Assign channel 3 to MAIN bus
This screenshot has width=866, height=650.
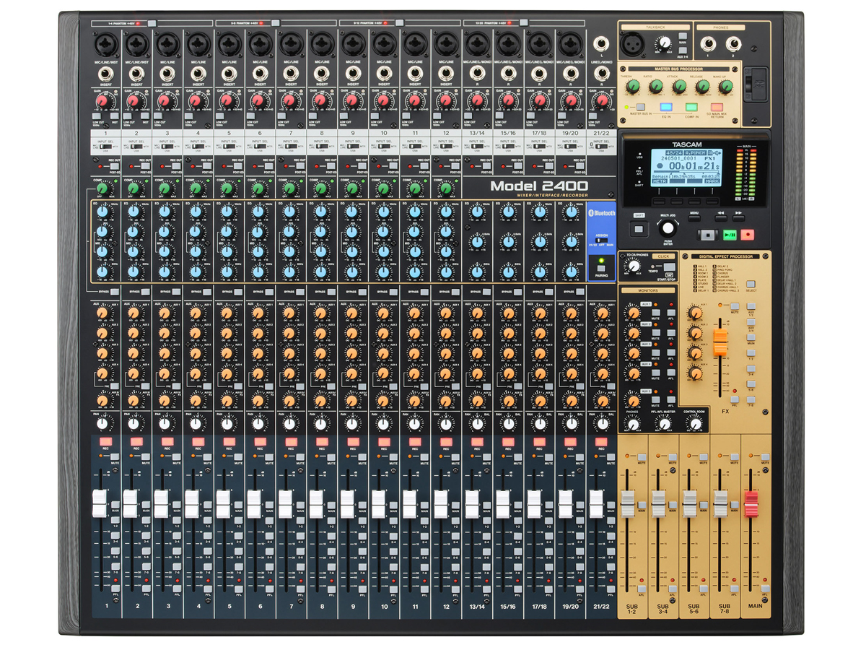[x=177, y=505]
